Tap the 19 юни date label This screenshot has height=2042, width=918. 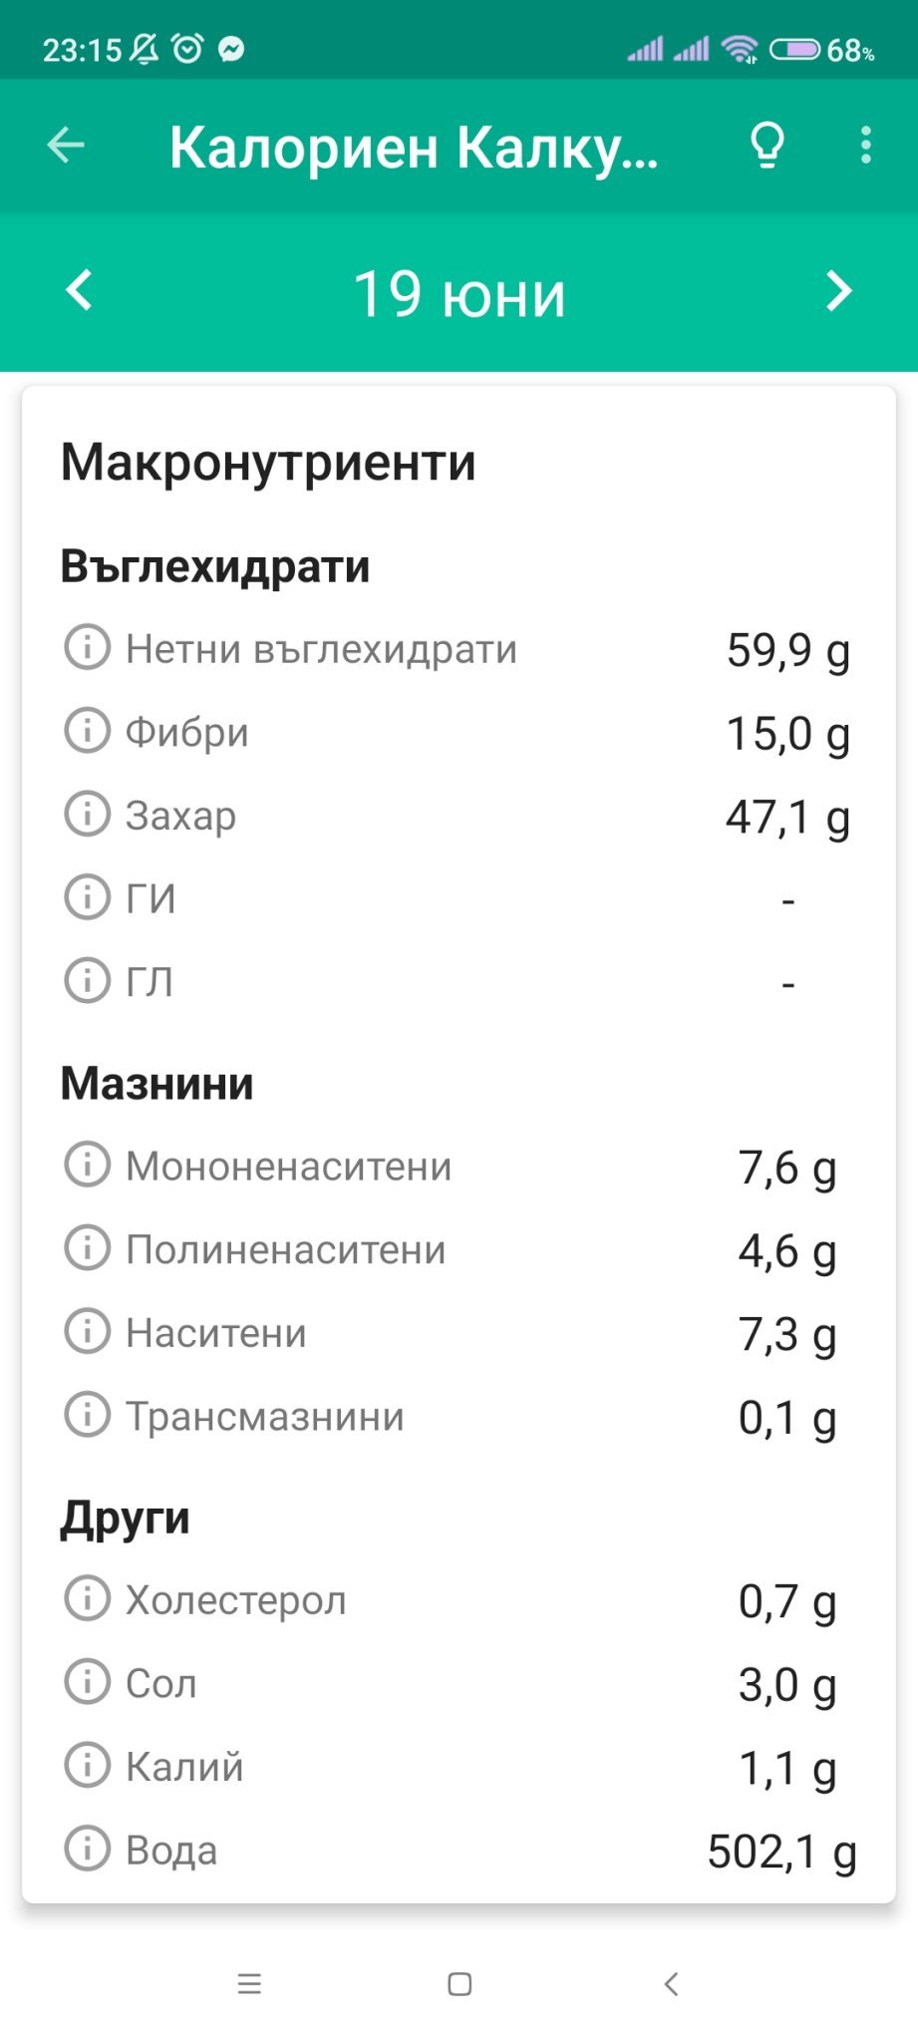[x=459, y=294]
